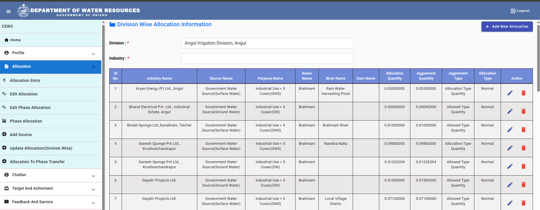This screenshot has height=210, width=540.
Task: Click the CEWS sidebar label
Action: 7,26
